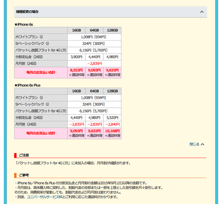
Task: Click the ご注意 section heading
Action: (x=24, y=155)
